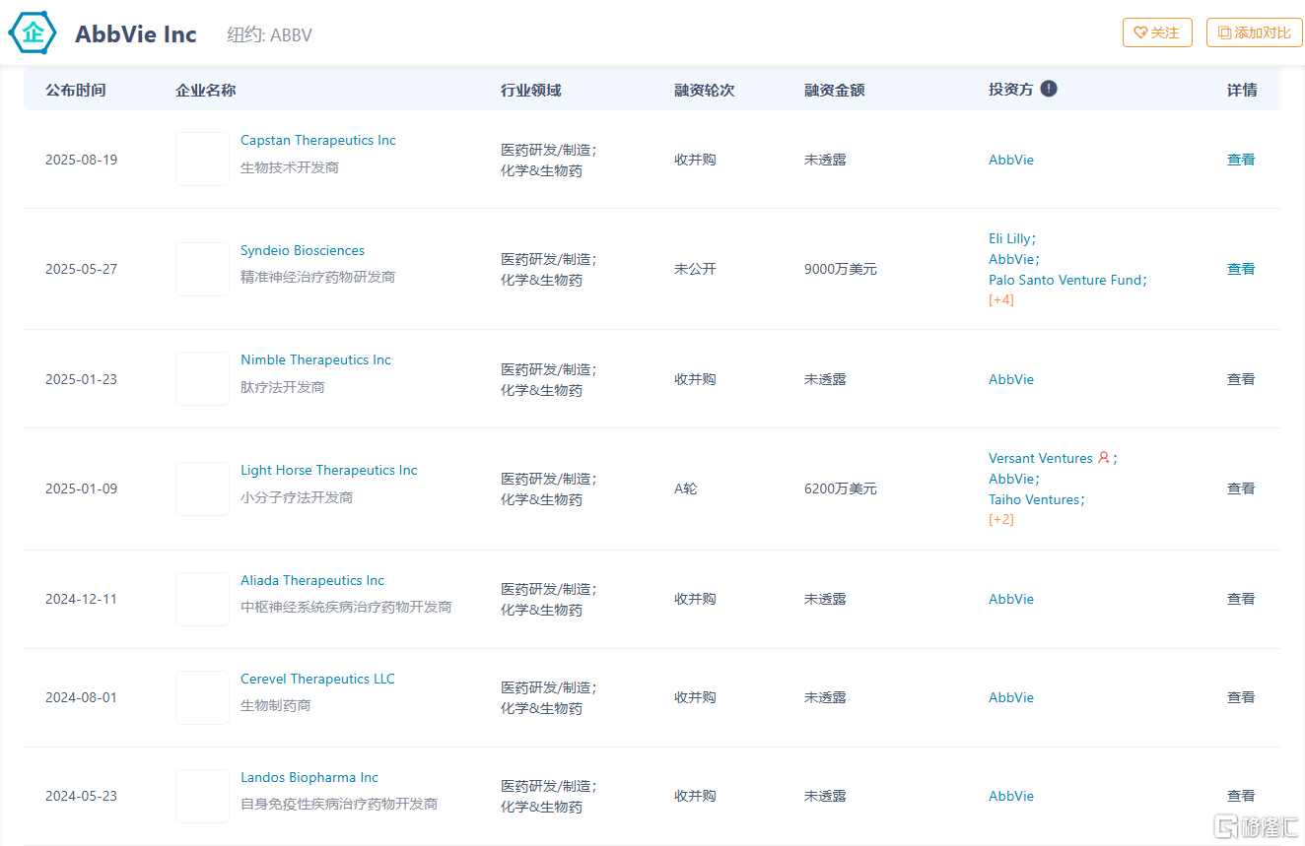Click the 添加对比 add-to-compare button
Viewport: 1305px width, 846px height.
coord(1255,33)
